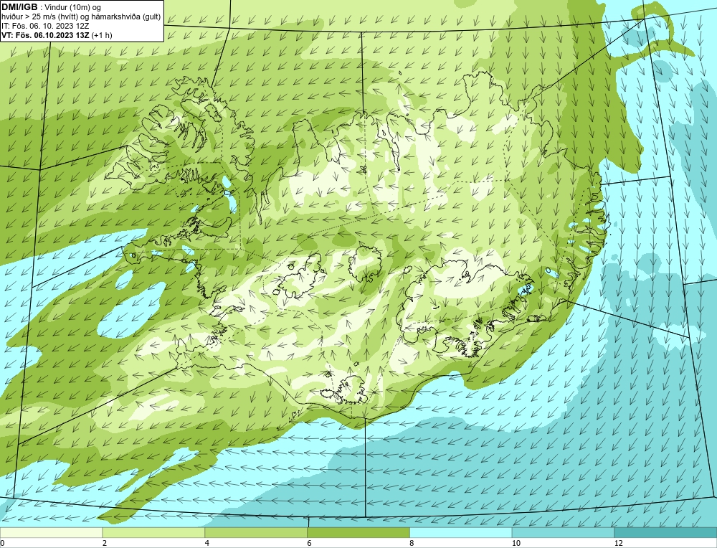Click the 'IT: Fös. 06. 10. 2023 12Z' line
Screen dimensions: 717x548
[45, 26]
